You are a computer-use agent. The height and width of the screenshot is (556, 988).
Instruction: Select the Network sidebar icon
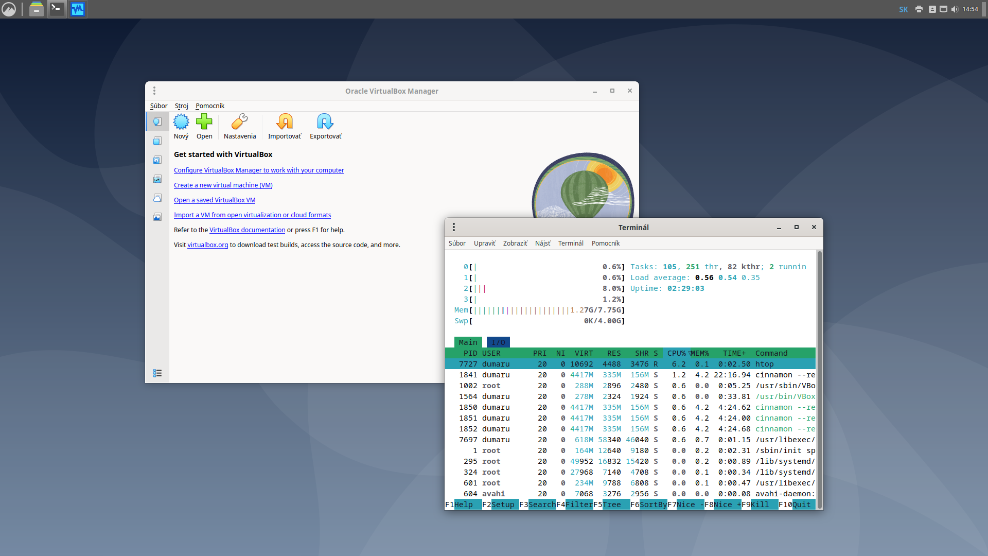click(157, 179)
